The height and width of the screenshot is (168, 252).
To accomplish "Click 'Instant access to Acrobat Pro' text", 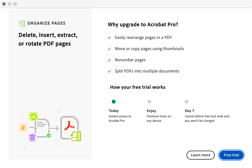I will pyautogui.click(x=120, y=118).
